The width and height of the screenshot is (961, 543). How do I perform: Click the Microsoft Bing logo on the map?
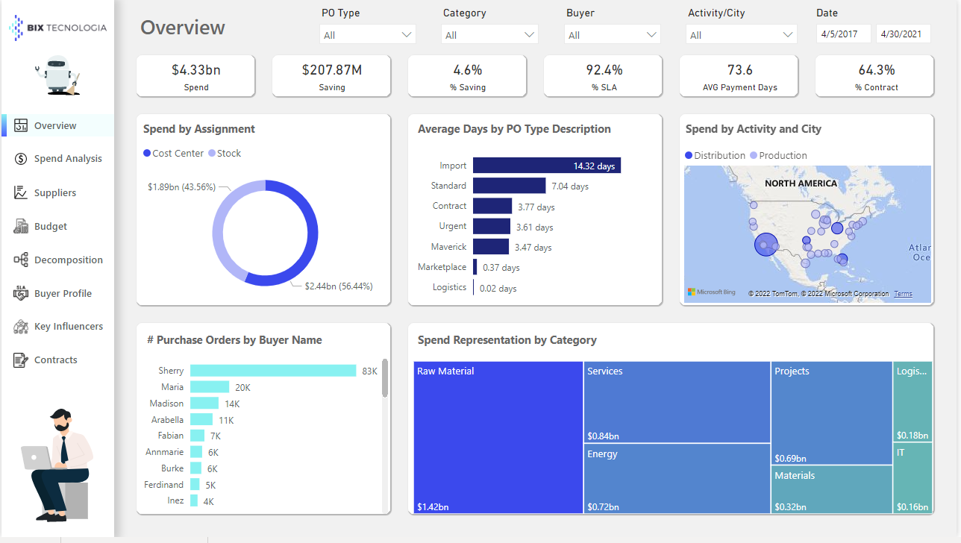pos(710,292)
